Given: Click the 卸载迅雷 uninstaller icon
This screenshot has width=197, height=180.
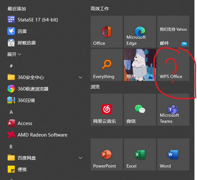Looking at the screenshot, I should tap(11, 43).
